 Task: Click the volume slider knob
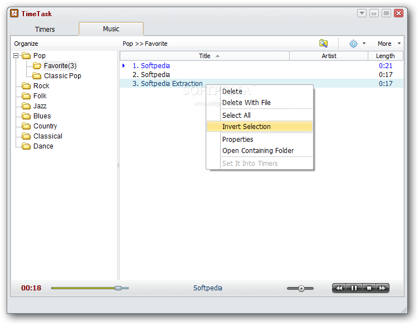coord(301,288)
